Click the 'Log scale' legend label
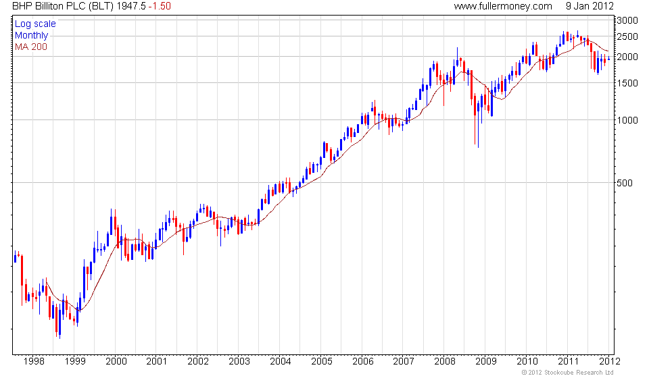This screenshot has width=649, height=378. coord(35,24)
